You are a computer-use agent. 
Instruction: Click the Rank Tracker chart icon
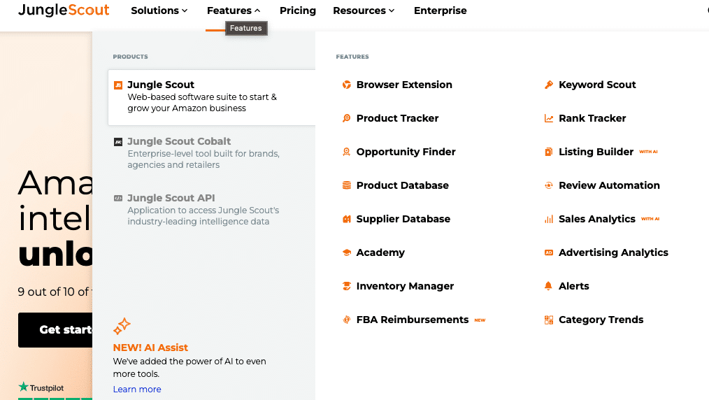548,118
